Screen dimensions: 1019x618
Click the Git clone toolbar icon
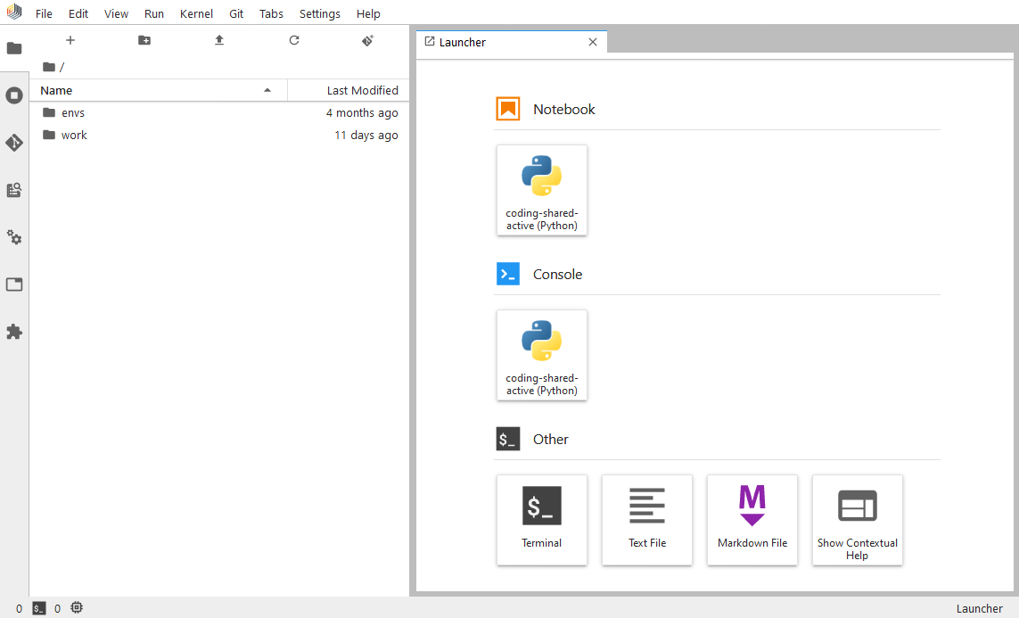pyautogui.click(x=367, y=40)
